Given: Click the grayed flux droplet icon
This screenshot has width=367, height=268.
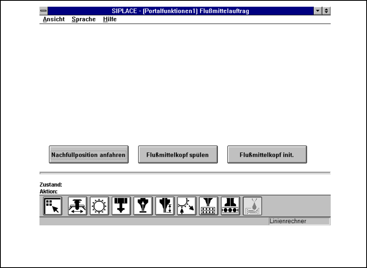Looking at the screenshot, I should click(x=252, y=206).
